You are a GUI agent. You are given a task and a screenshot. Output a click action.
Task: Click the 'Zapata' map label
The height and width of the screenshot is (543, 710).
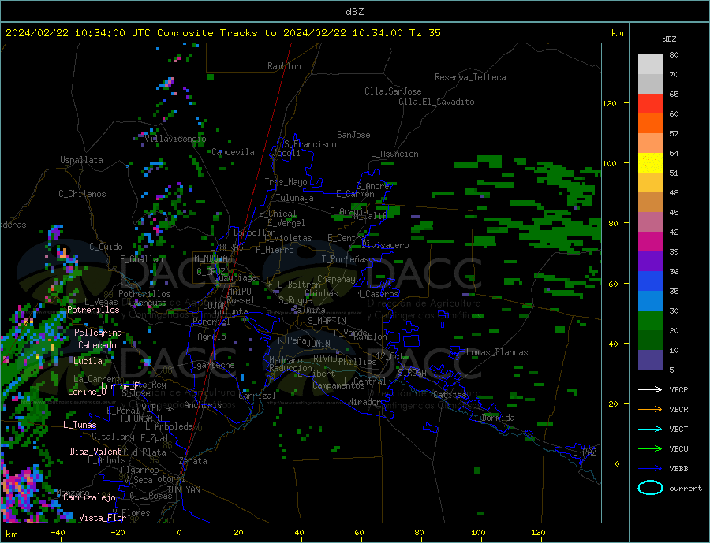192,461
